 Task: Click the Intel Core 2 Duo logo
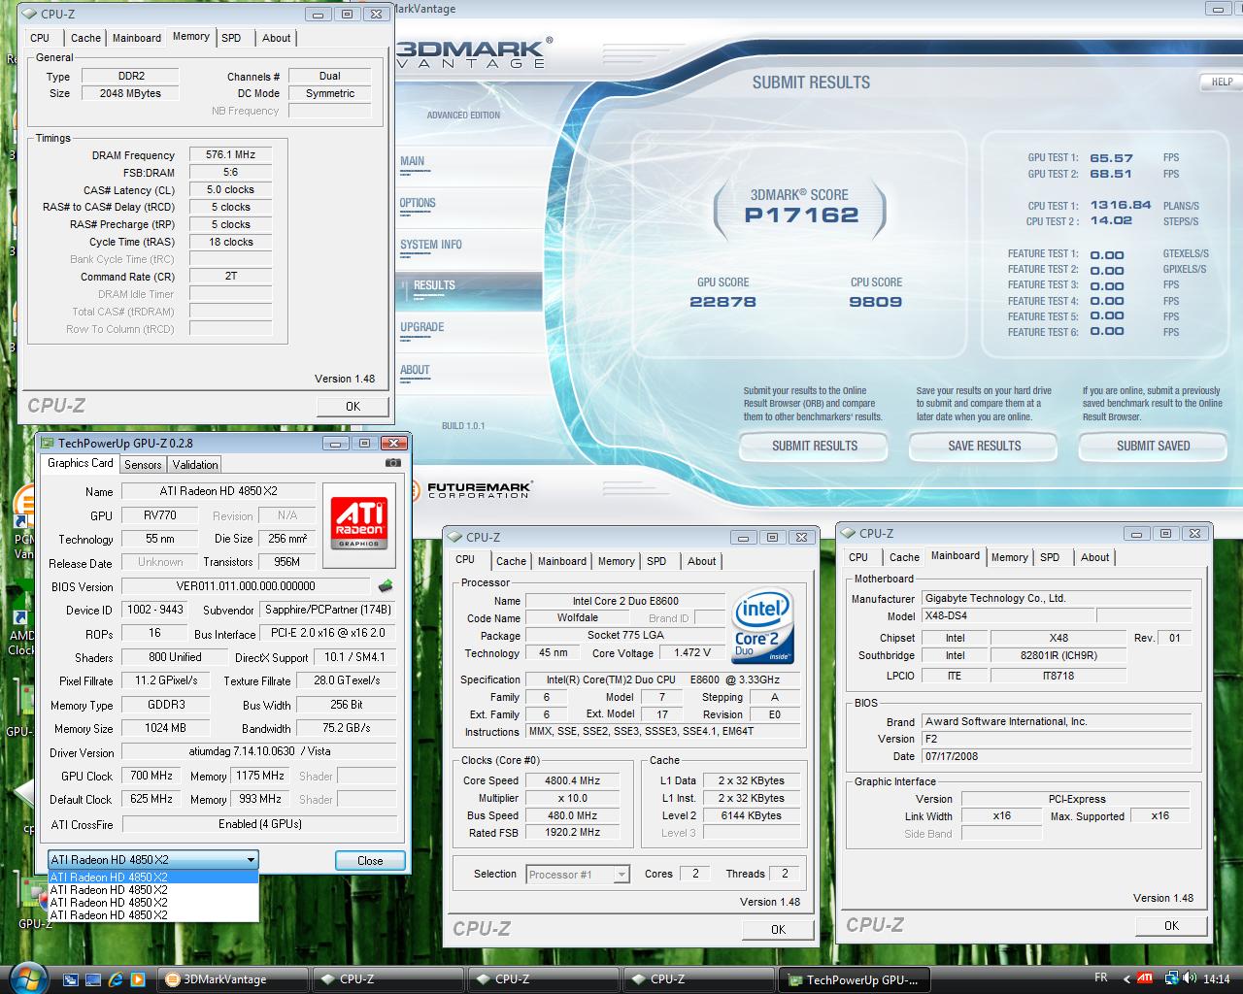click(x=762, y=627)
